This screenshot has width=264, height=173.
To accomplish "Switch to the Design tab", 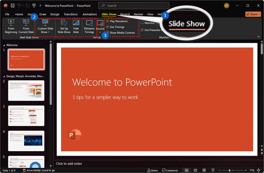I will click(55, 14).
